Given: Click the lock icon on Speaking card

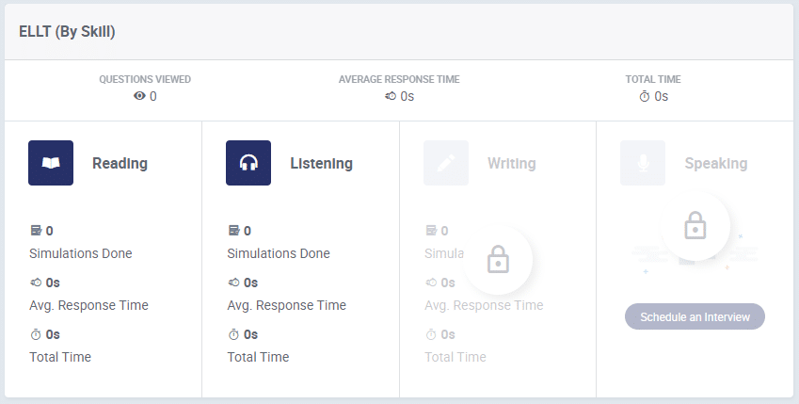Looking at the screenshot, I should (x=695, y=227).
